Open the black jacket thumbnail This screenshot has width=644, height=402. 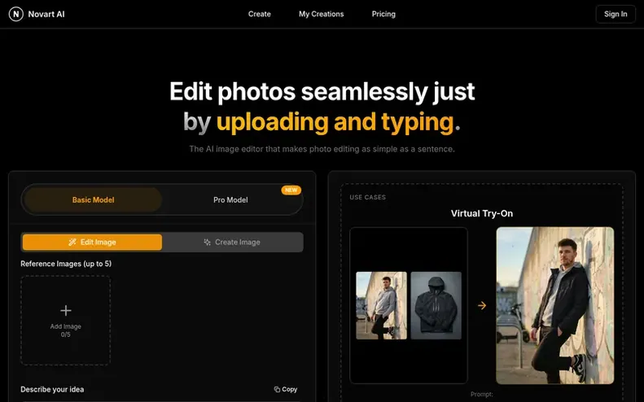tap(436, 305)
